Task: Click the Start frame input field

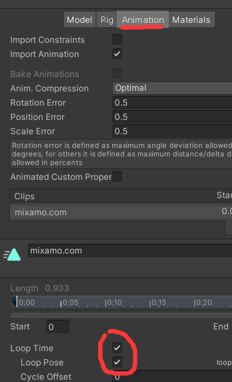Action: tap(58, 327)
